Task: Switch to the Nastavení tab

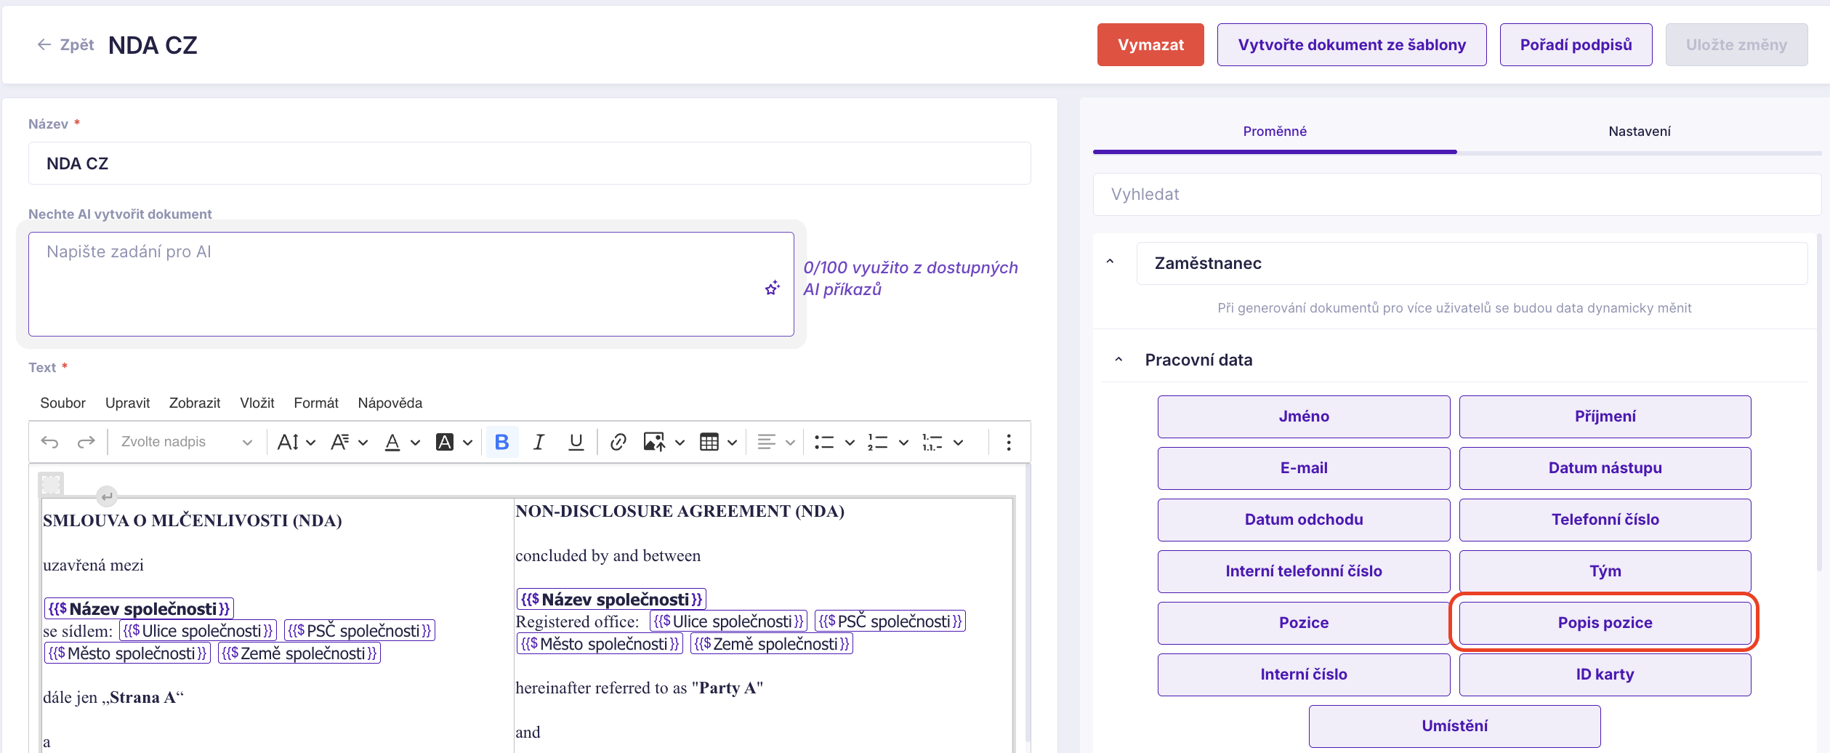Action: coord(1639,132)
